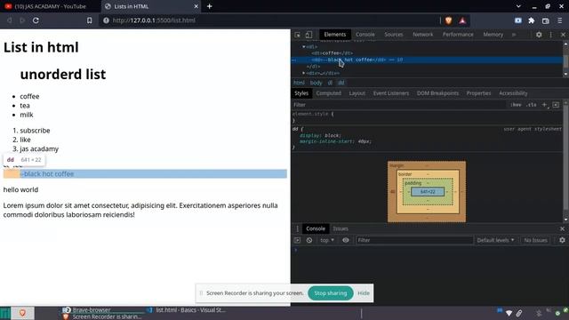Focus the Styles filter input
Screen dimensions: 569x320
coord(398,105)
